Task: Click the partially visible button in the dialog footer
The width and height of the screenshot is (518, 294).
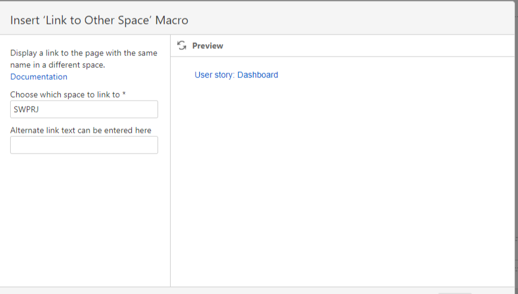Action: click(455, 292)
